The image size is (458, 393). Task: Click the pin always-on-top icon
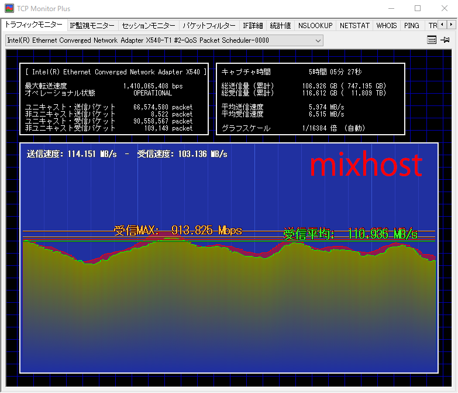pos(446,40)
